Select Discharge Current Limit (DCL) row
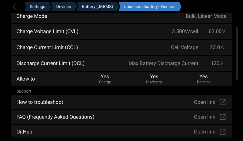 click(x=121, y=63)
